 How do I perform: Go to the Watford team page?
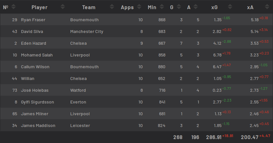click(78, 90)
